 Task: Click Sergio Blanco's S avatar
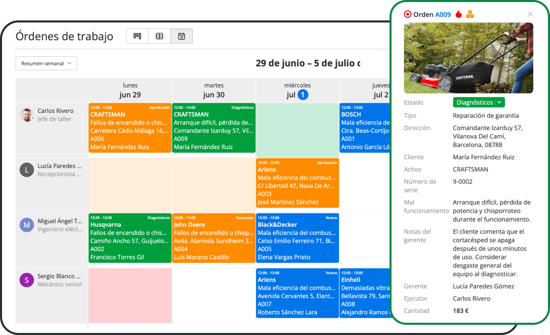(x=27, y=280)
